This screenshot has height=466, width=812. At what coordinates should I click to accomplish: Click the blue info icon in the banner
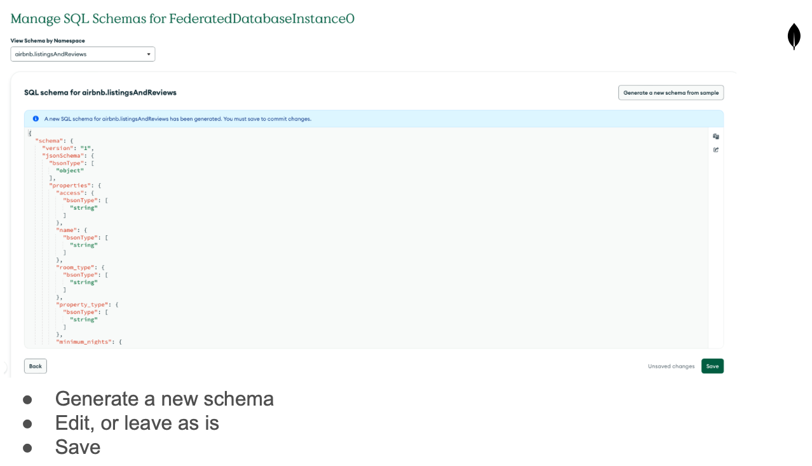click(36, 118)
